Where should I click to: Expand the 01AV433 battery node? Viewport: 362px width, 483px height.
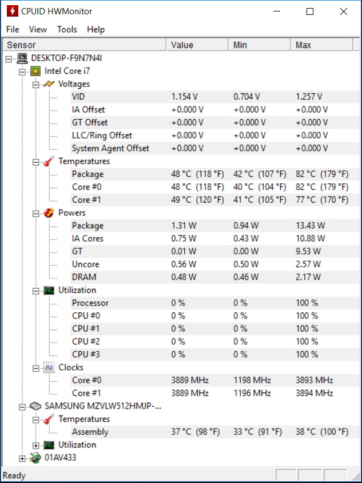22,458
